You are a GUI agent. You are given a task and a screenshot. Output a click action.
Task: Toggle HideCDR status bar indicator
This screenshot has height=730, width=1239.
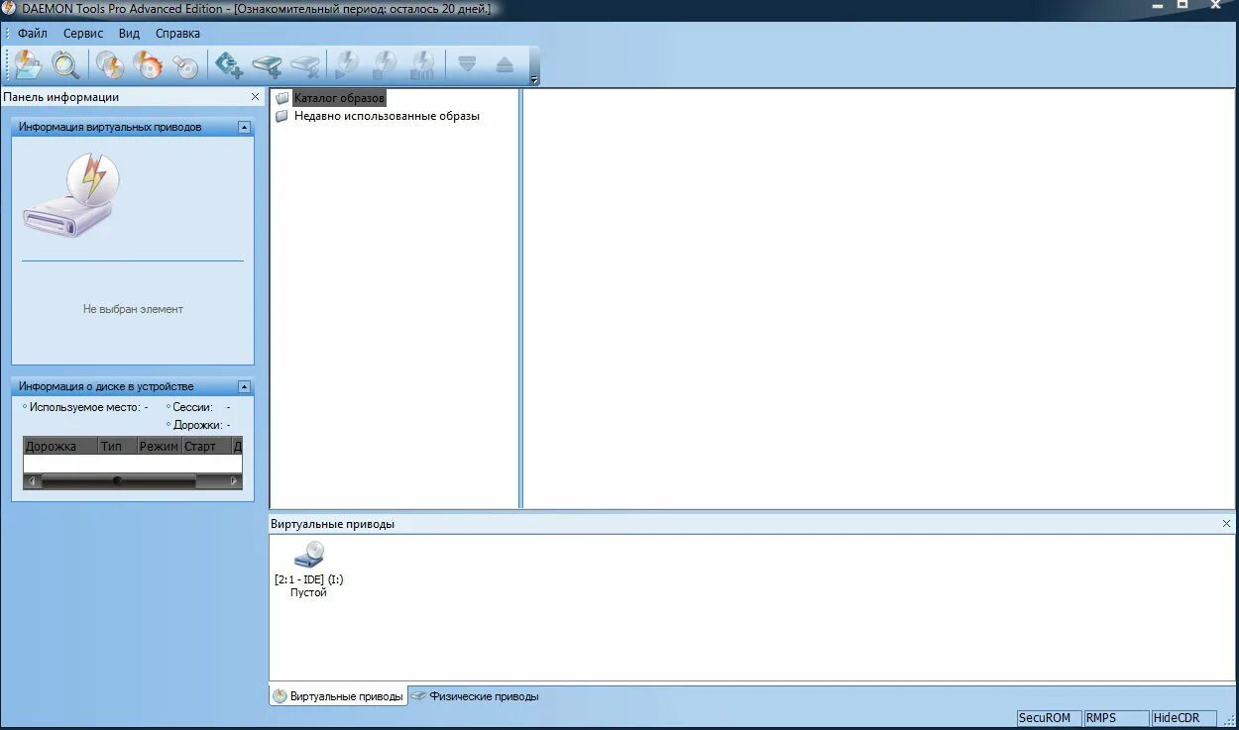click(x=1183, y=718)
